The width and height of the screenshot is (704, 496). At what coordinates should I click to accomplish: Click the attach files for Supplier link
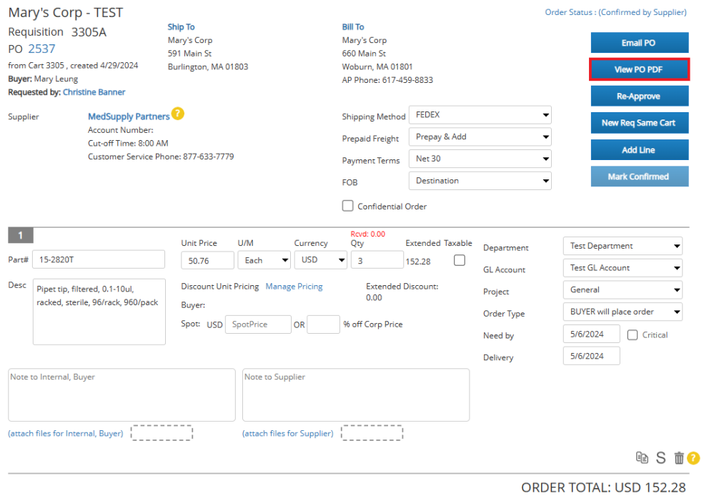click(287, 433)
